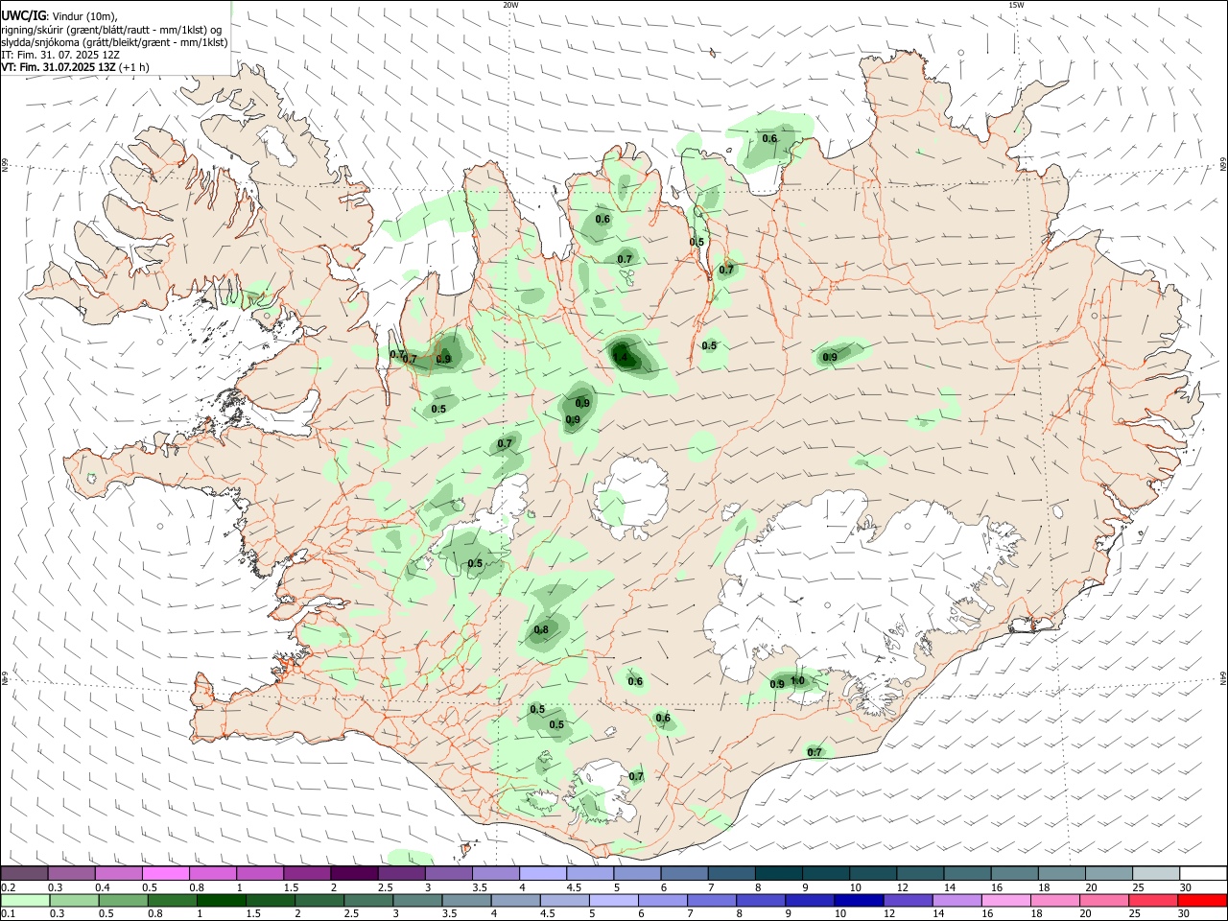Image resolution: width=1228 pixels, height=921 pixels.
Task: Click the lavender swatch labeled 4 in upper legend
Action: (543, 874)
